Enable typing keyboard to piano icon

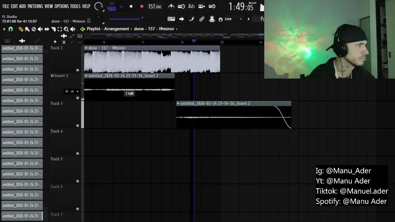click(x=171, y=19)
